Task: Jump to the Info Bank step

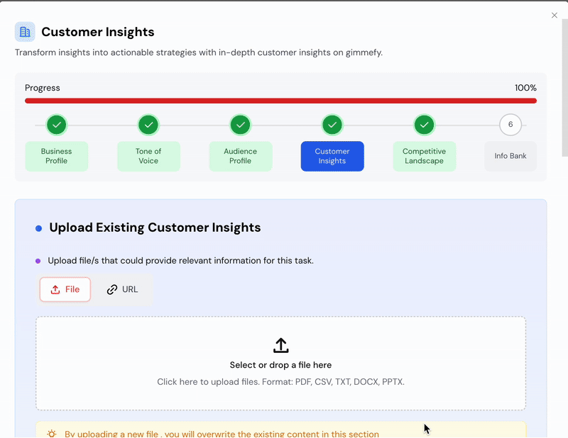Action: pos(510,156)
